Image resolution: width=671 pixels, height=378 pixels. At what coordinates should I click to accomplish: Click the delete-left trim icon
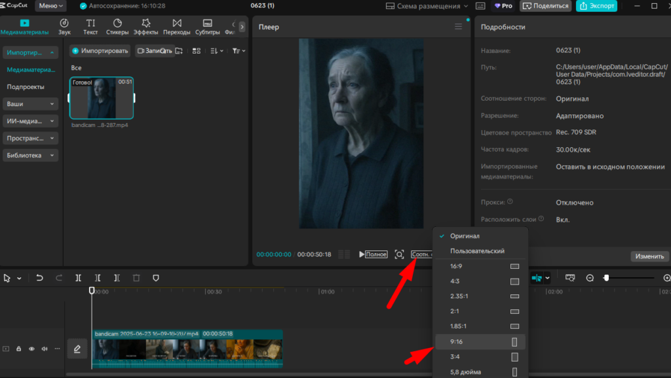pyautogui.click(x=98, y=278)
